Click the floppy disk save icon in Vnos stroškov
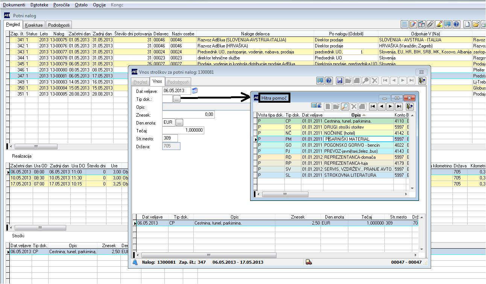 (340, 80)
